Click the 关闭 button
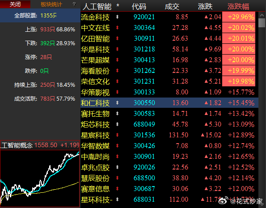This screenshot has width=266, height=208. point(15,4)
